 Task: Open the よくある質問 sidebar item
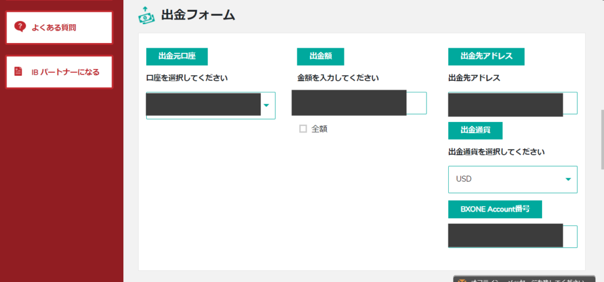[59, 27]
